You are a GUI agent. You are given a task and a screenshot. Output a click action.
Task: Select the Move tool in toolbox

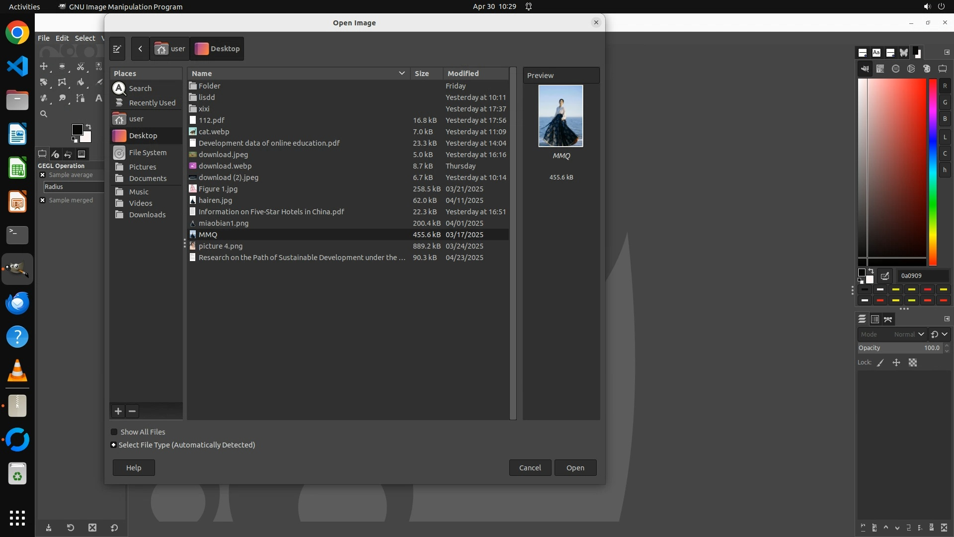[44, 66]
